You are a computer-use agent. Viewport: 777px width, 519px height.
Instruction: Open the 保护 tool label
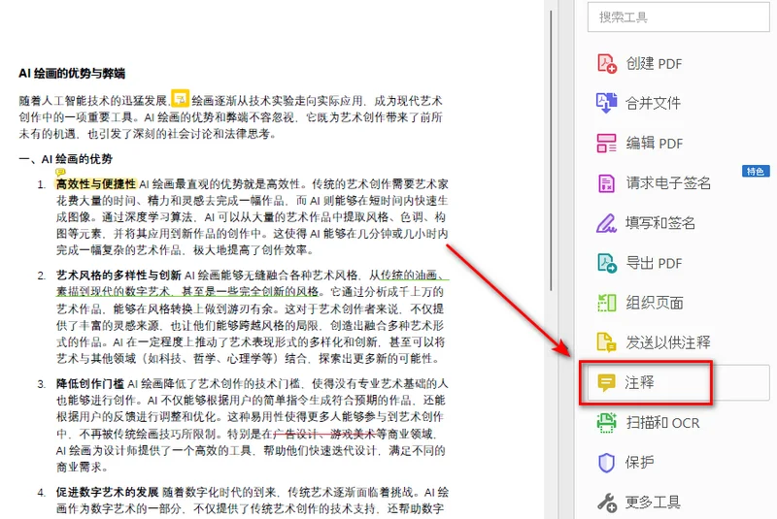click(639, 463)
